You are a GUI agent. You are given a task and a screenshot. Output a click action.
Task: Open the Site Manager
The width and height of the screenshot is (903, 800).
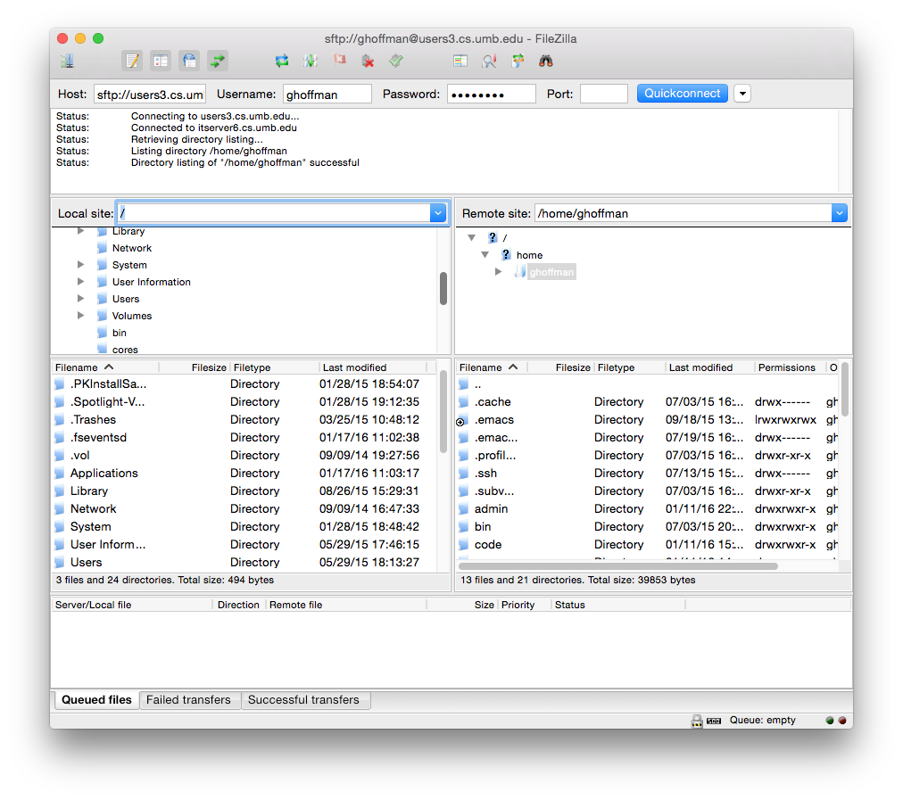click(x=68, y=61)
